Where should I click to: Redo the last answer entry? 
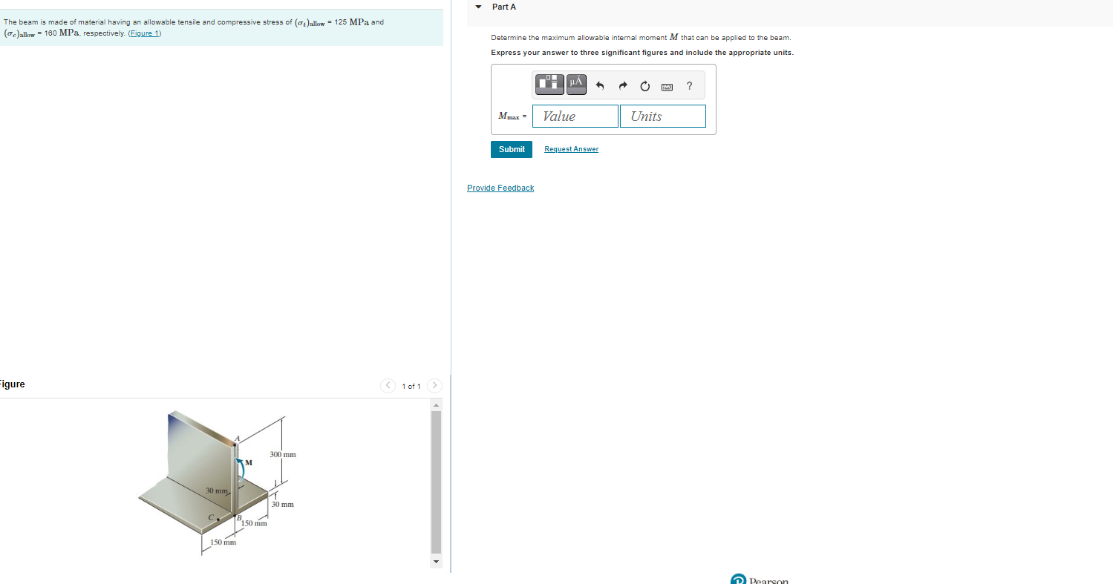tap(622, 85)
